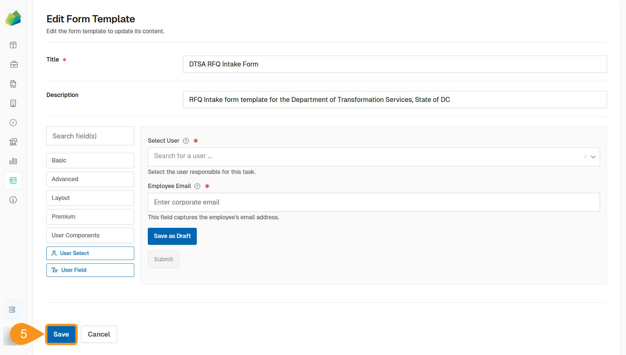Click the app logo at the top left
Viewport: 626px width, 355px height.
coord(13,18)
